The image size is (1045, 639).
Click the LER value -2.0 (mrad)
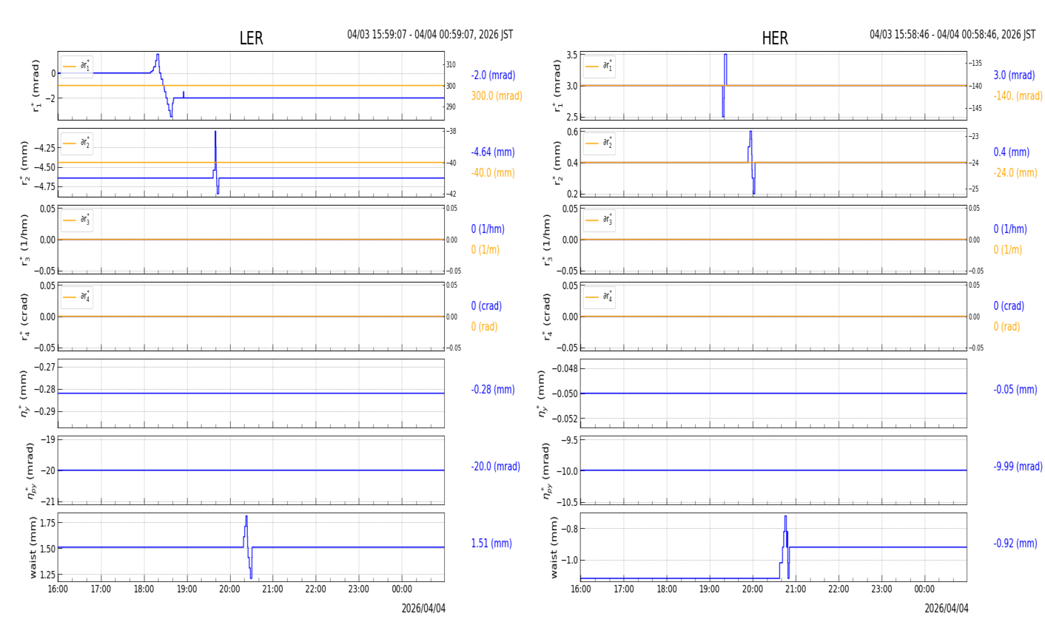(493, 75)
